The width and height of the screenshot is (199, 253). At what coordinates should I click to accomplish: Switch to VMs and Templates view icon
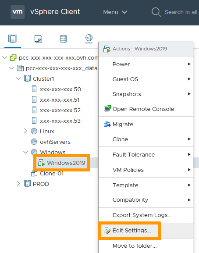[38, 39]
